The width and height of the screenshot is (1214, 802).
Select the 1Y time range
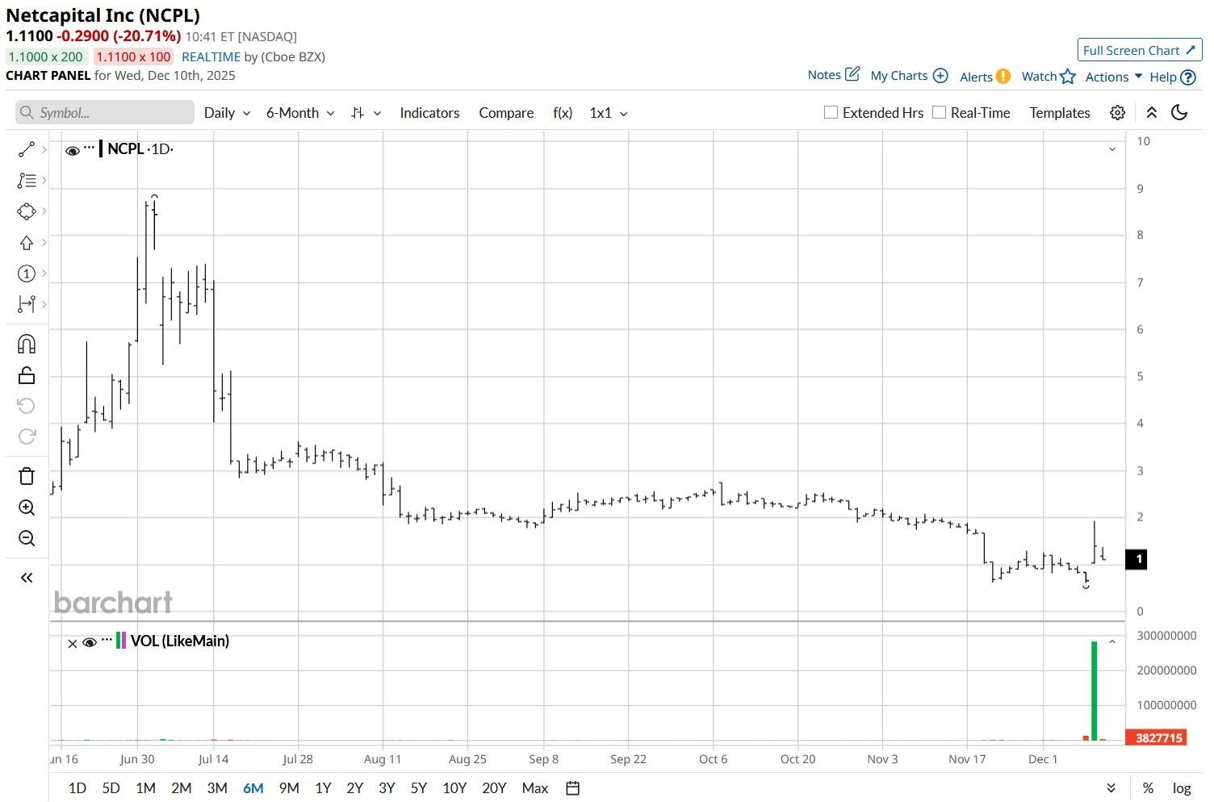[323, 788]
